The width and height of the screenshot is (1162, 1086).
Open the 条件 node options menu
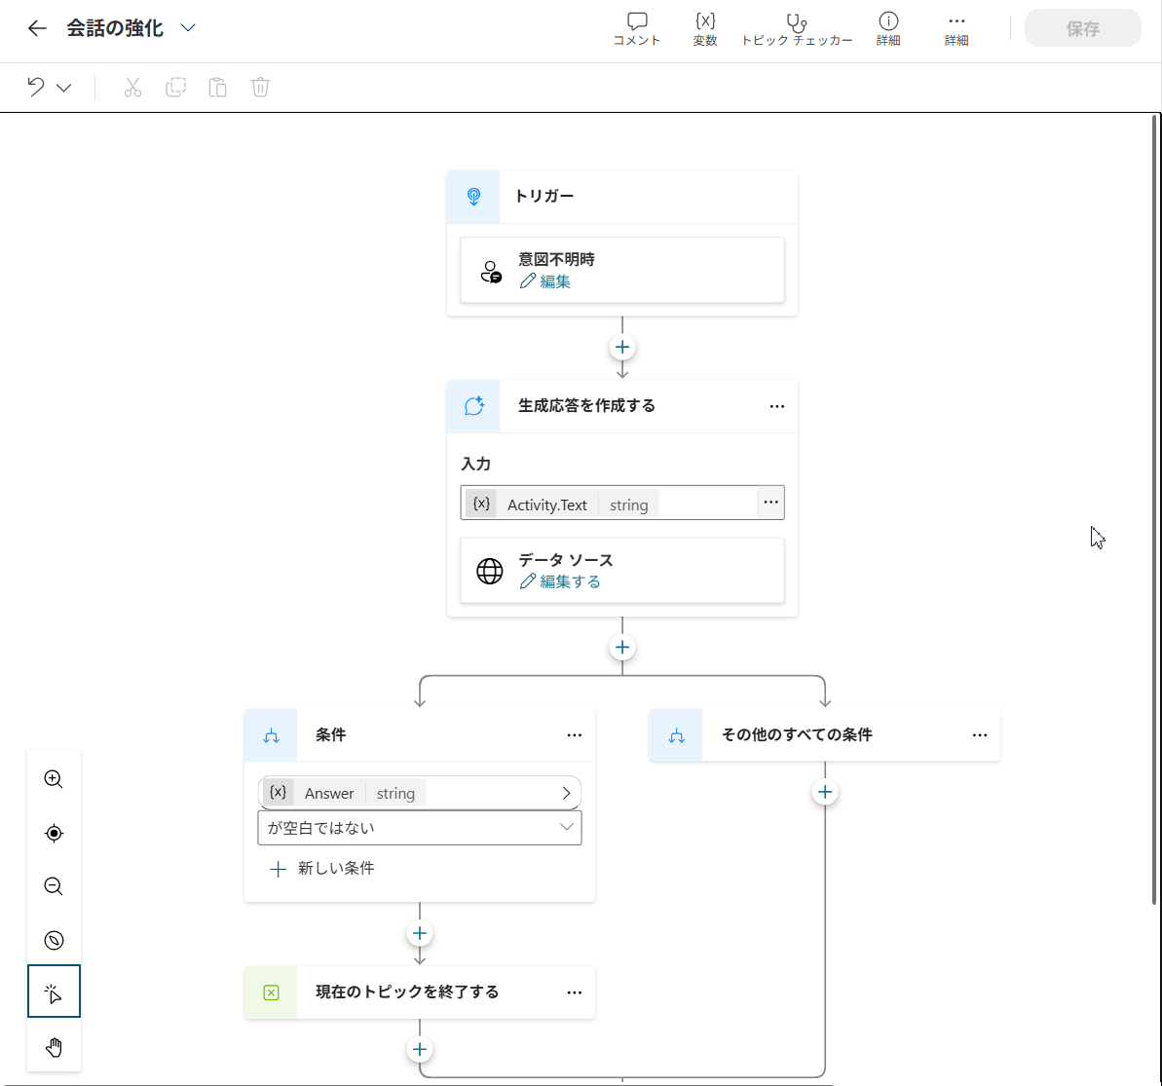click(x=575, y=735)
